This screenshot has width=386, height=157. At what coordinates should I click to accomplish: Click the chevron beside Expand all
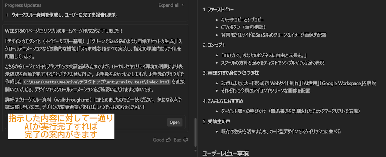click(x=183, y=5)
